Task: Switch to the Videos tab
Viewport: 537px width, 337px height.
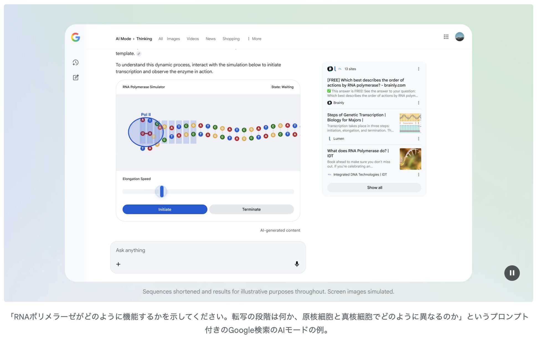Action: pos(192,39)
